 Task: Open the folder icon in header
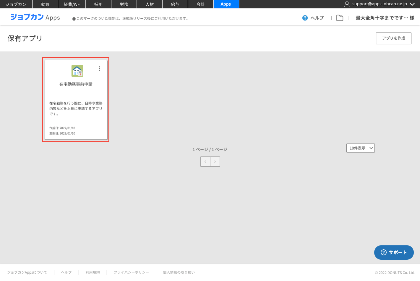pos(340,18)
